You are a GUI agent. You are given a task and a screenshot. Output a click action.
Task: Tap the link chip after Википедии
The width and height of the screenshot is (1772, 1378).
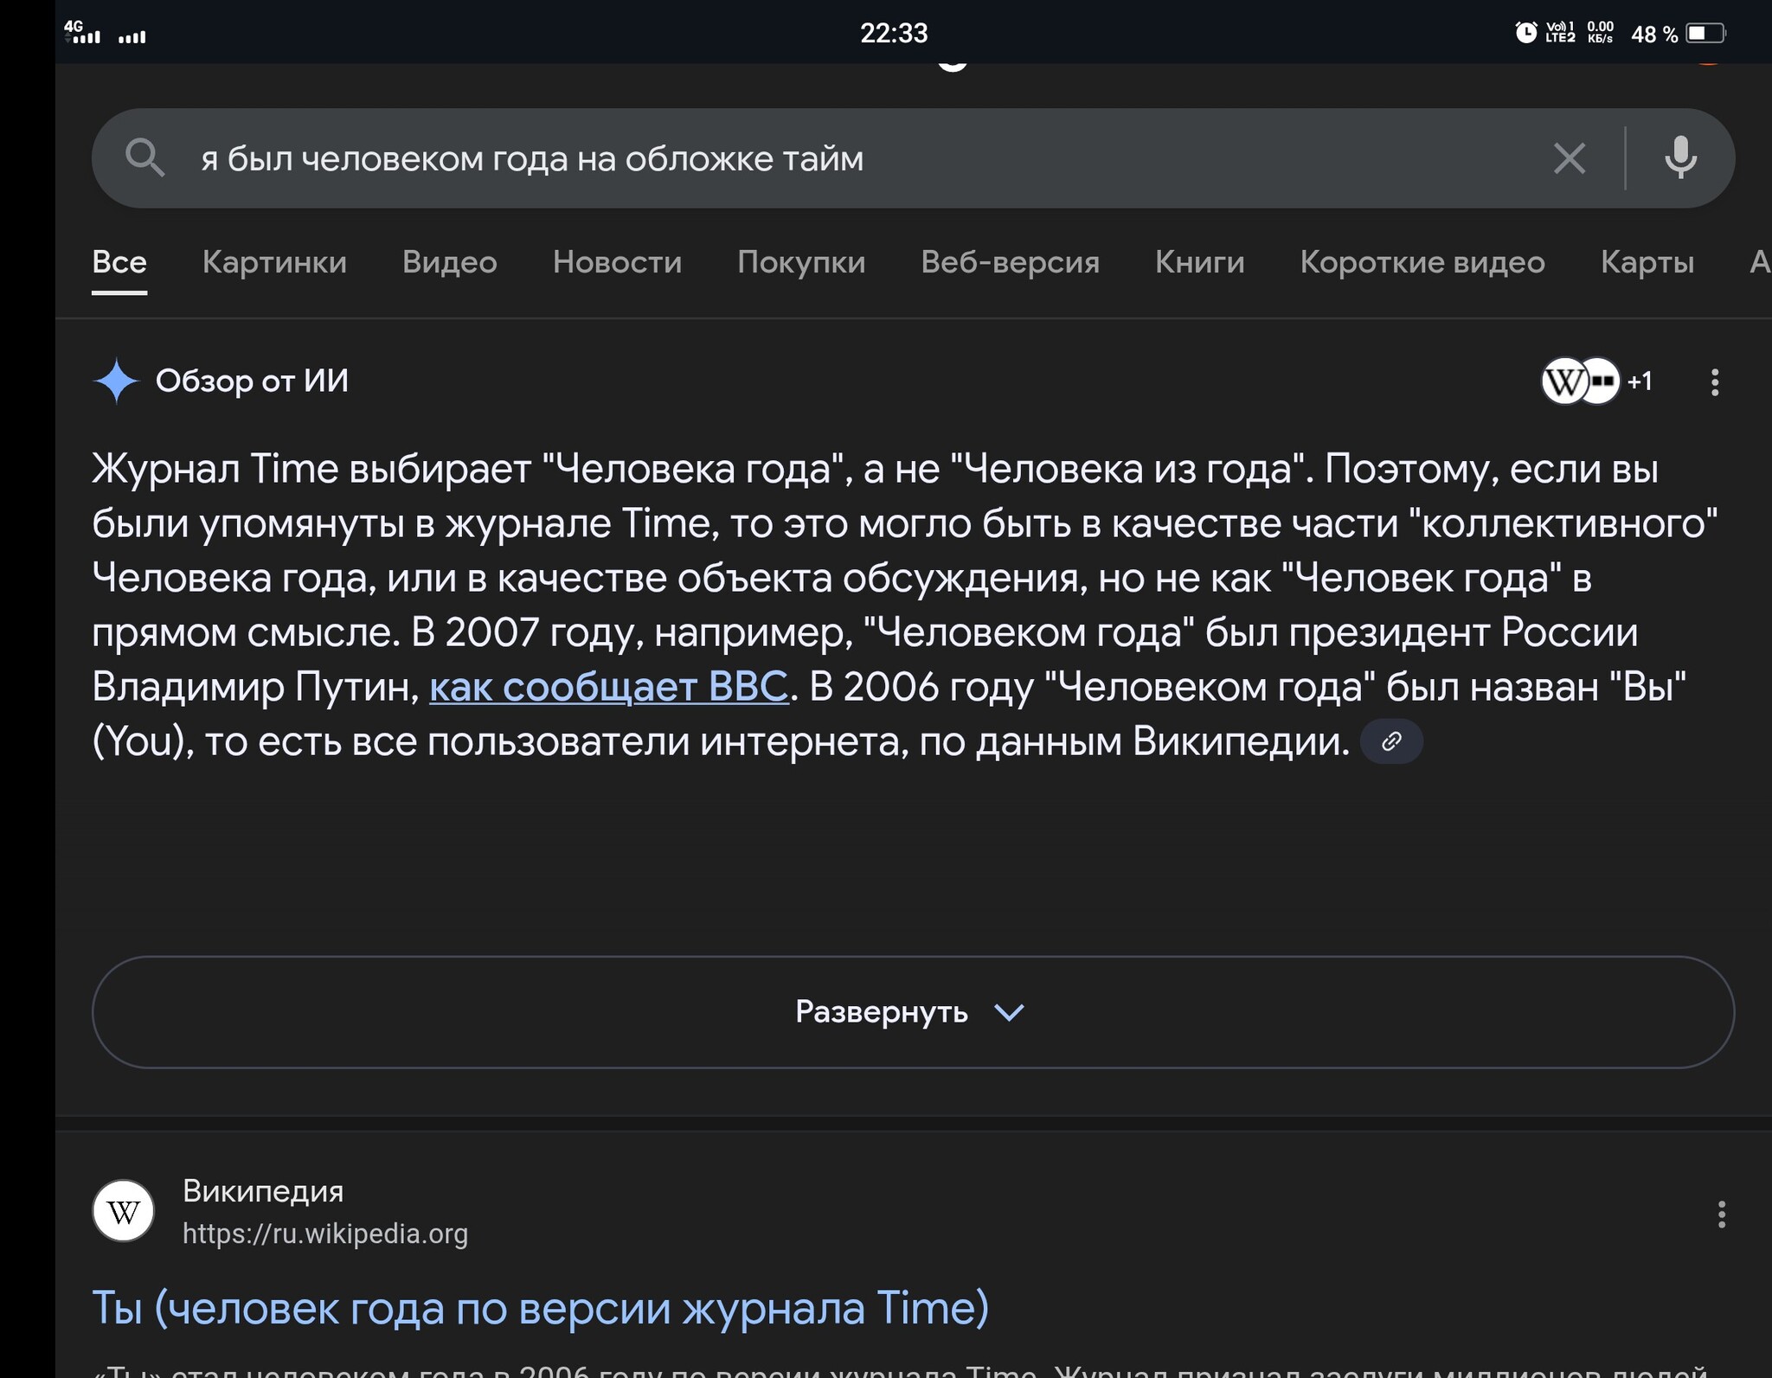coord(1391,741)
